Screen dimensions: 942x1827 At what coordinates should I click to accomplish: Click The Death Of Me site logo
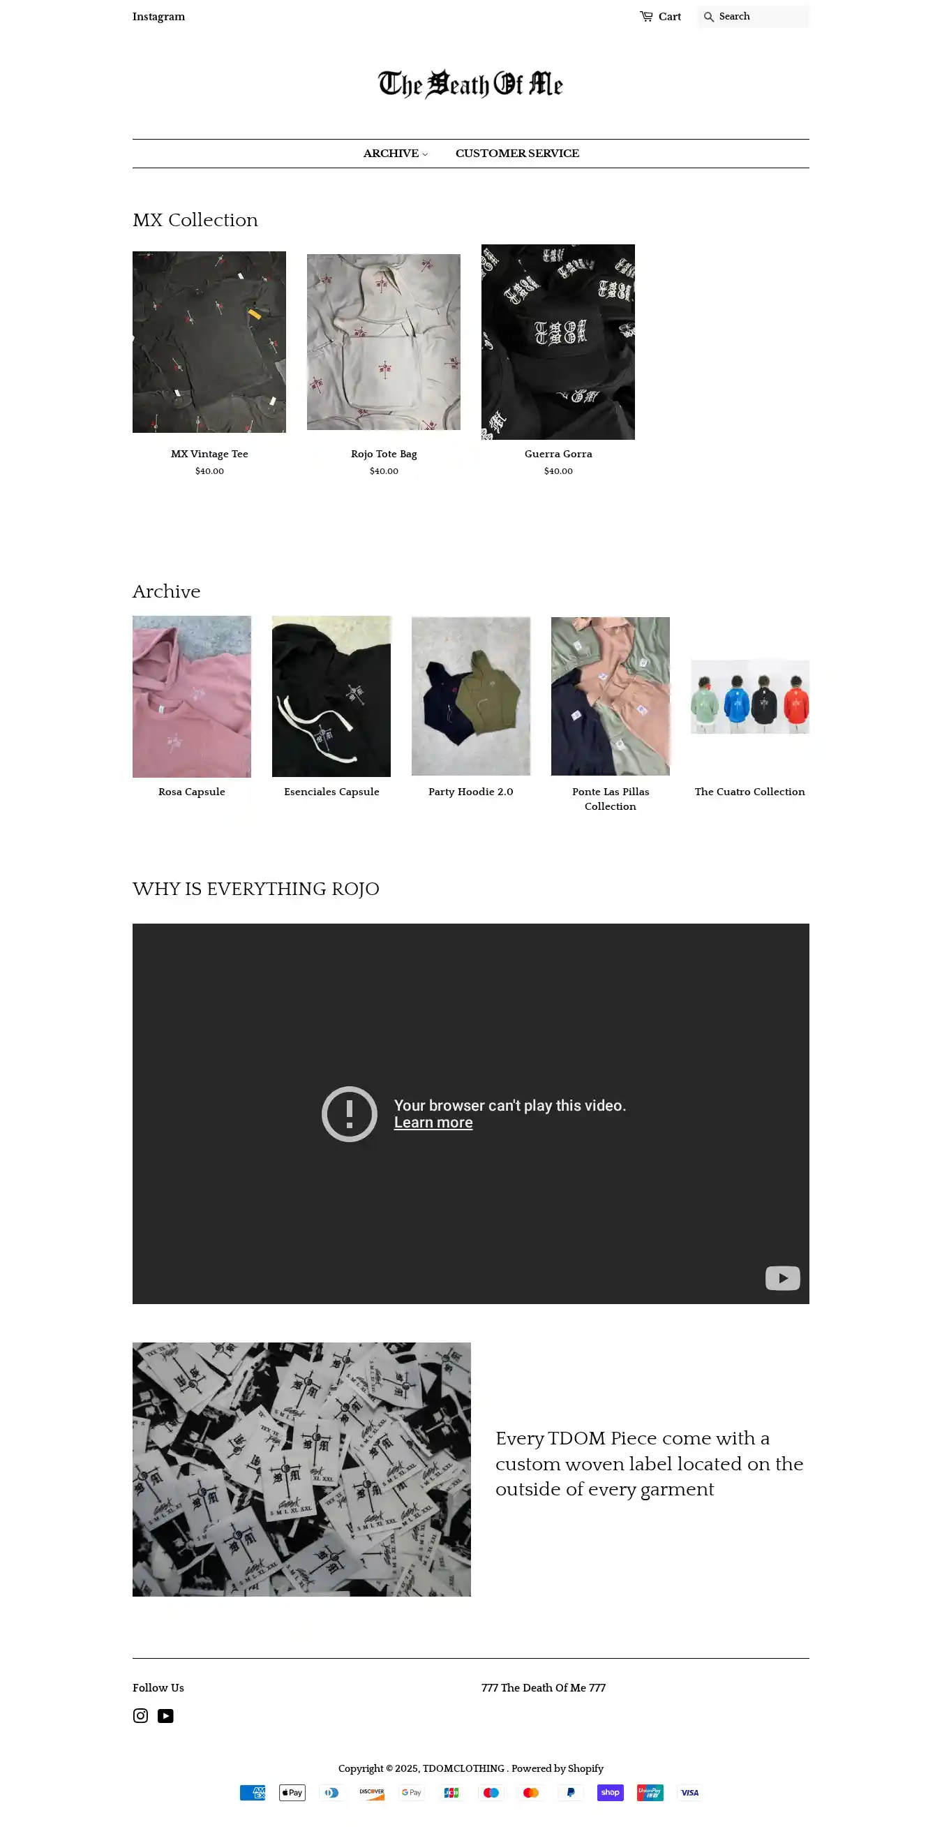click(x=470, y=84)
